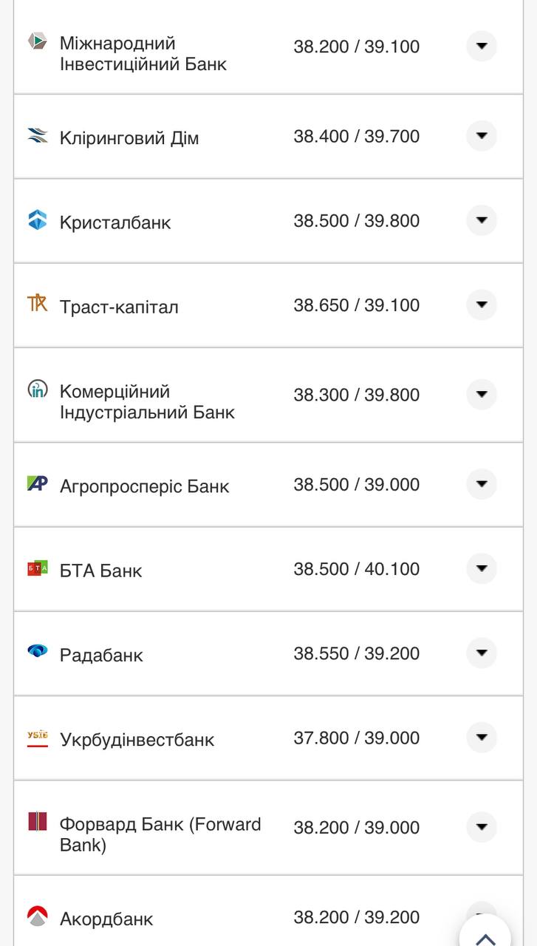This screenshot has height=946, width=537.
Task: Open the Траст-капітал bank name link
Action: click(119, 307)
